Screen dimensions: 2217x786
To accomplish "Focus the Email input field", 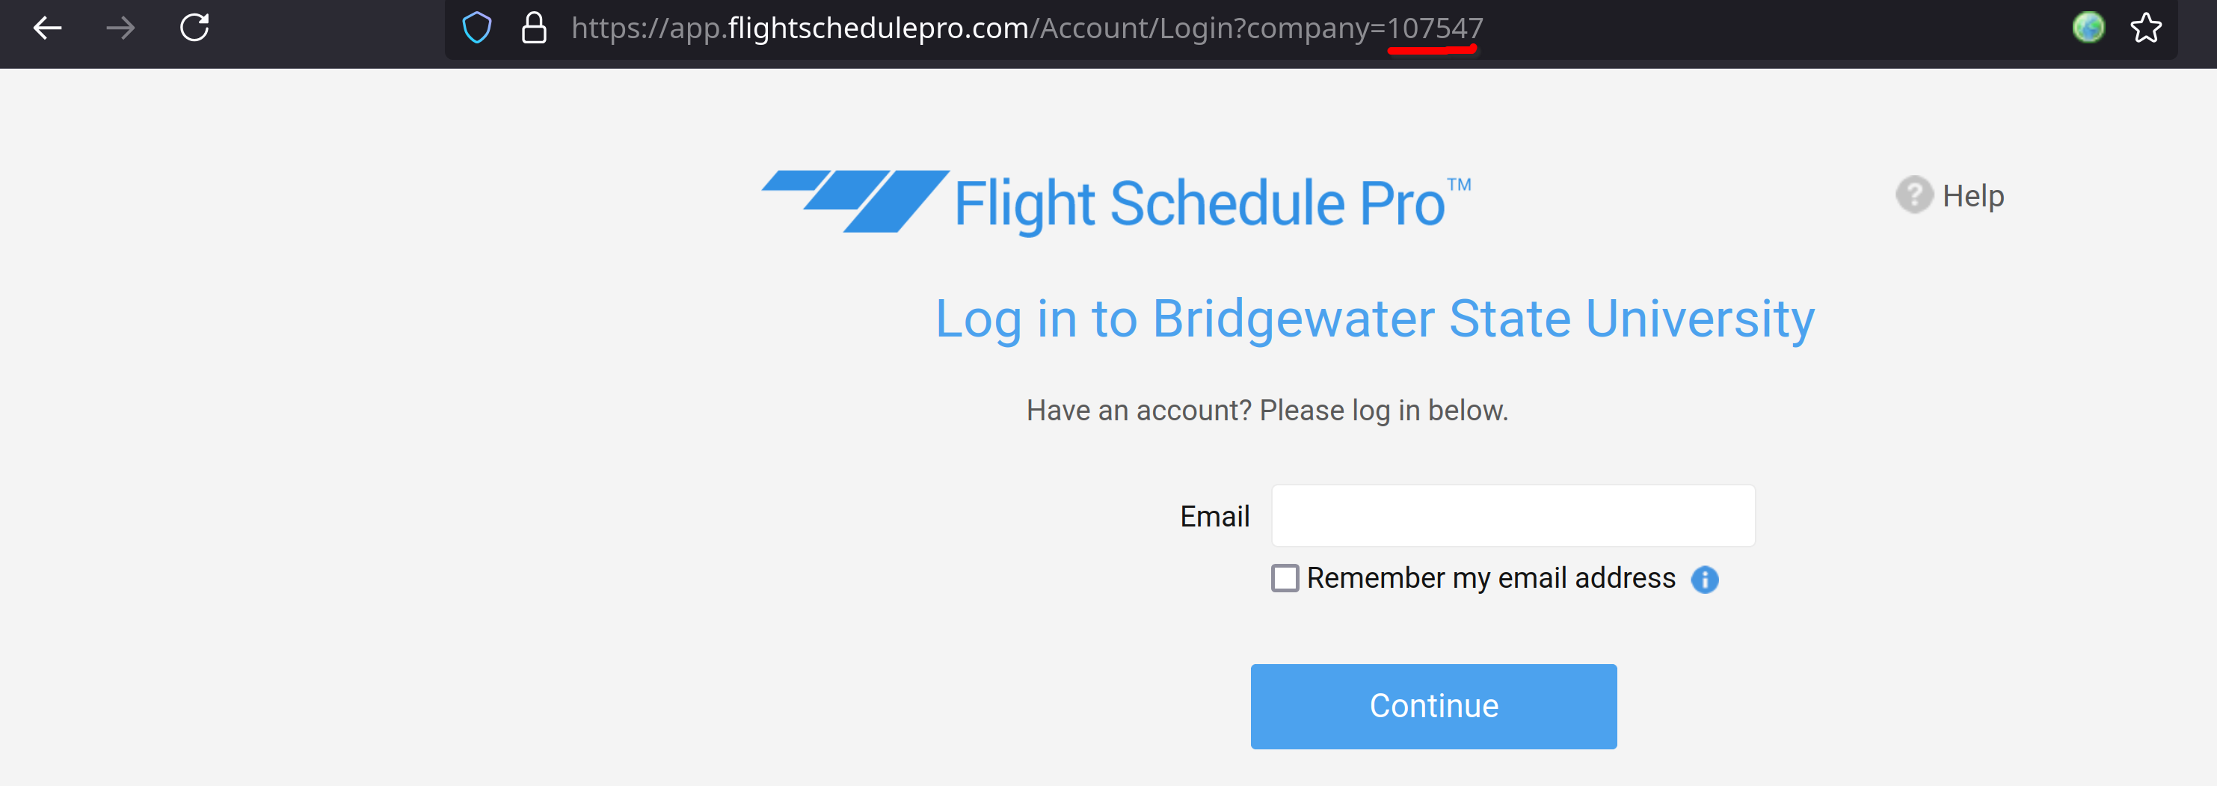I will tap(1513, 516).
